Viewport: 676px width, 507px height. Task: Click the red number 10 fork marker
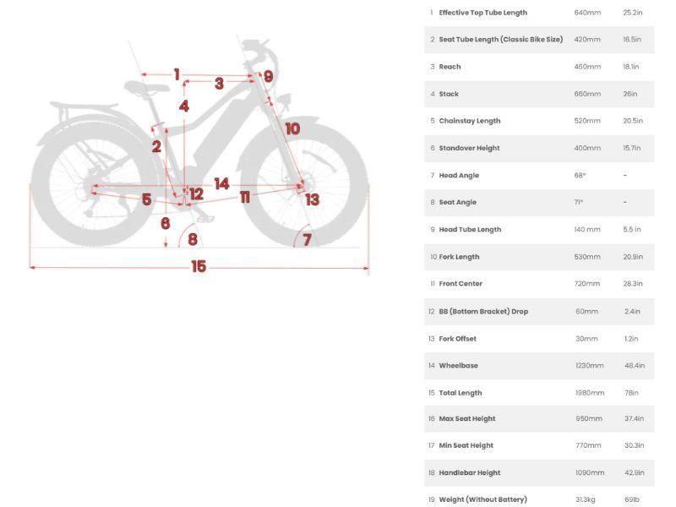[x=292, y=128]
